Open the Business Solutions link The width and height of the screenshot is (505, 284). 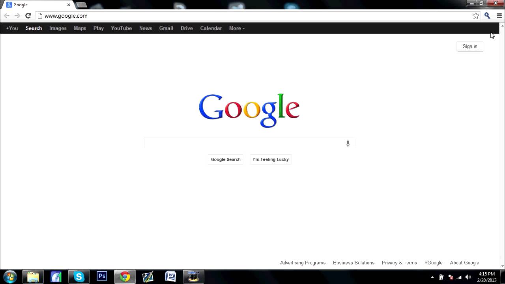[x=353, y=263]
